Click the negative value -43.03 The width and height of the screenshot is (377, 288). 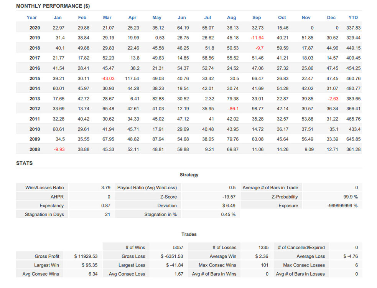pos(108,78)
